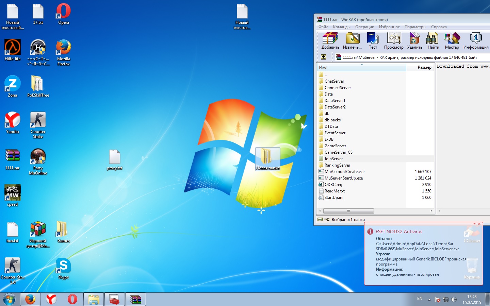Click the Извлечь (Extract) toolbar icon

[352, 41]
